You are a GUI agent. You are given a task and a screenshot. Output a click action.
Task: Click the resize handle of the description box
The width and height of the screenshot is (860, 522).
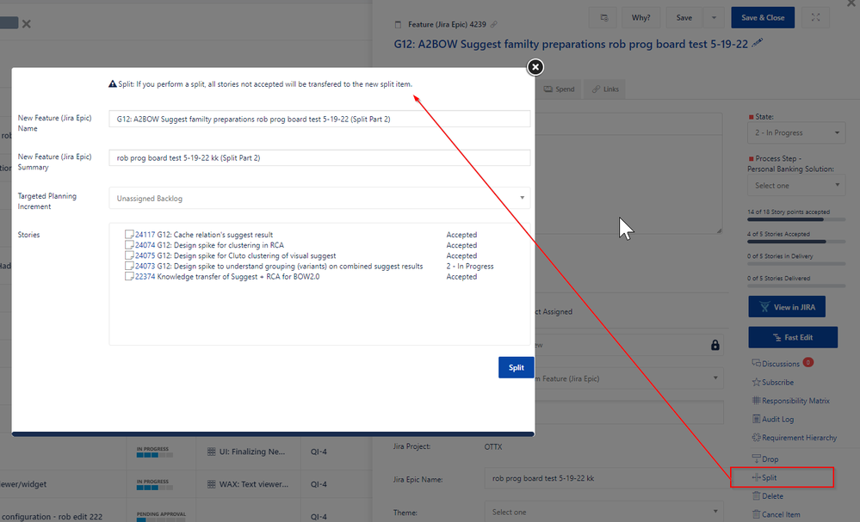pyautogui.click(x=719, y=230)
